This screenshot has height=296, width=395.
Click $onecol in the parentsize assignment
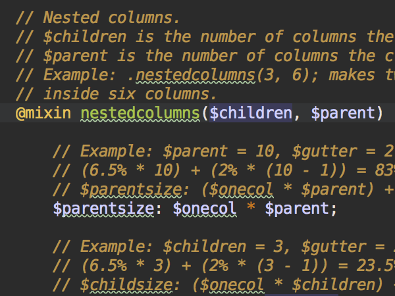coord(205,209)
